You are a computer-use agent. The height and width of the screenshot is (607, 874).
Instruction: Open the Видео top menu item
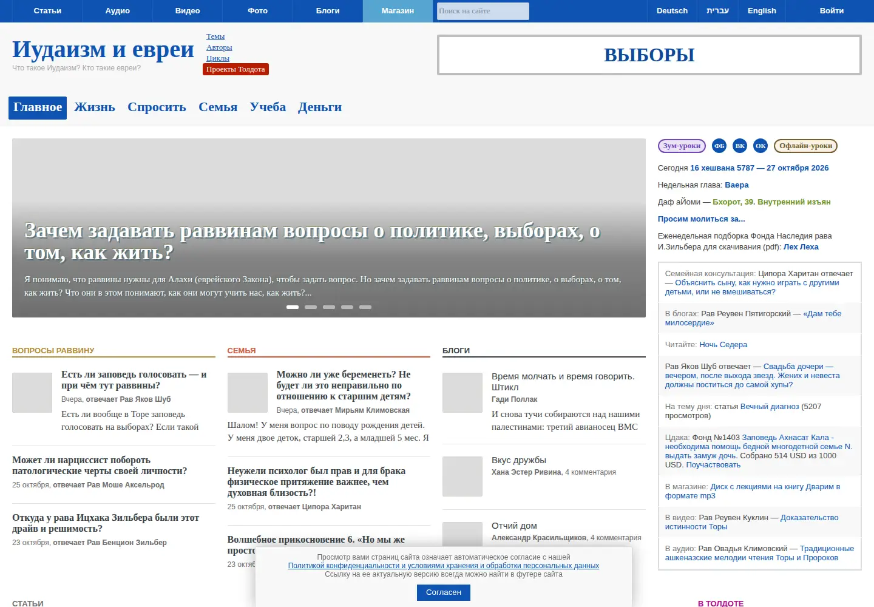[188, 11]
